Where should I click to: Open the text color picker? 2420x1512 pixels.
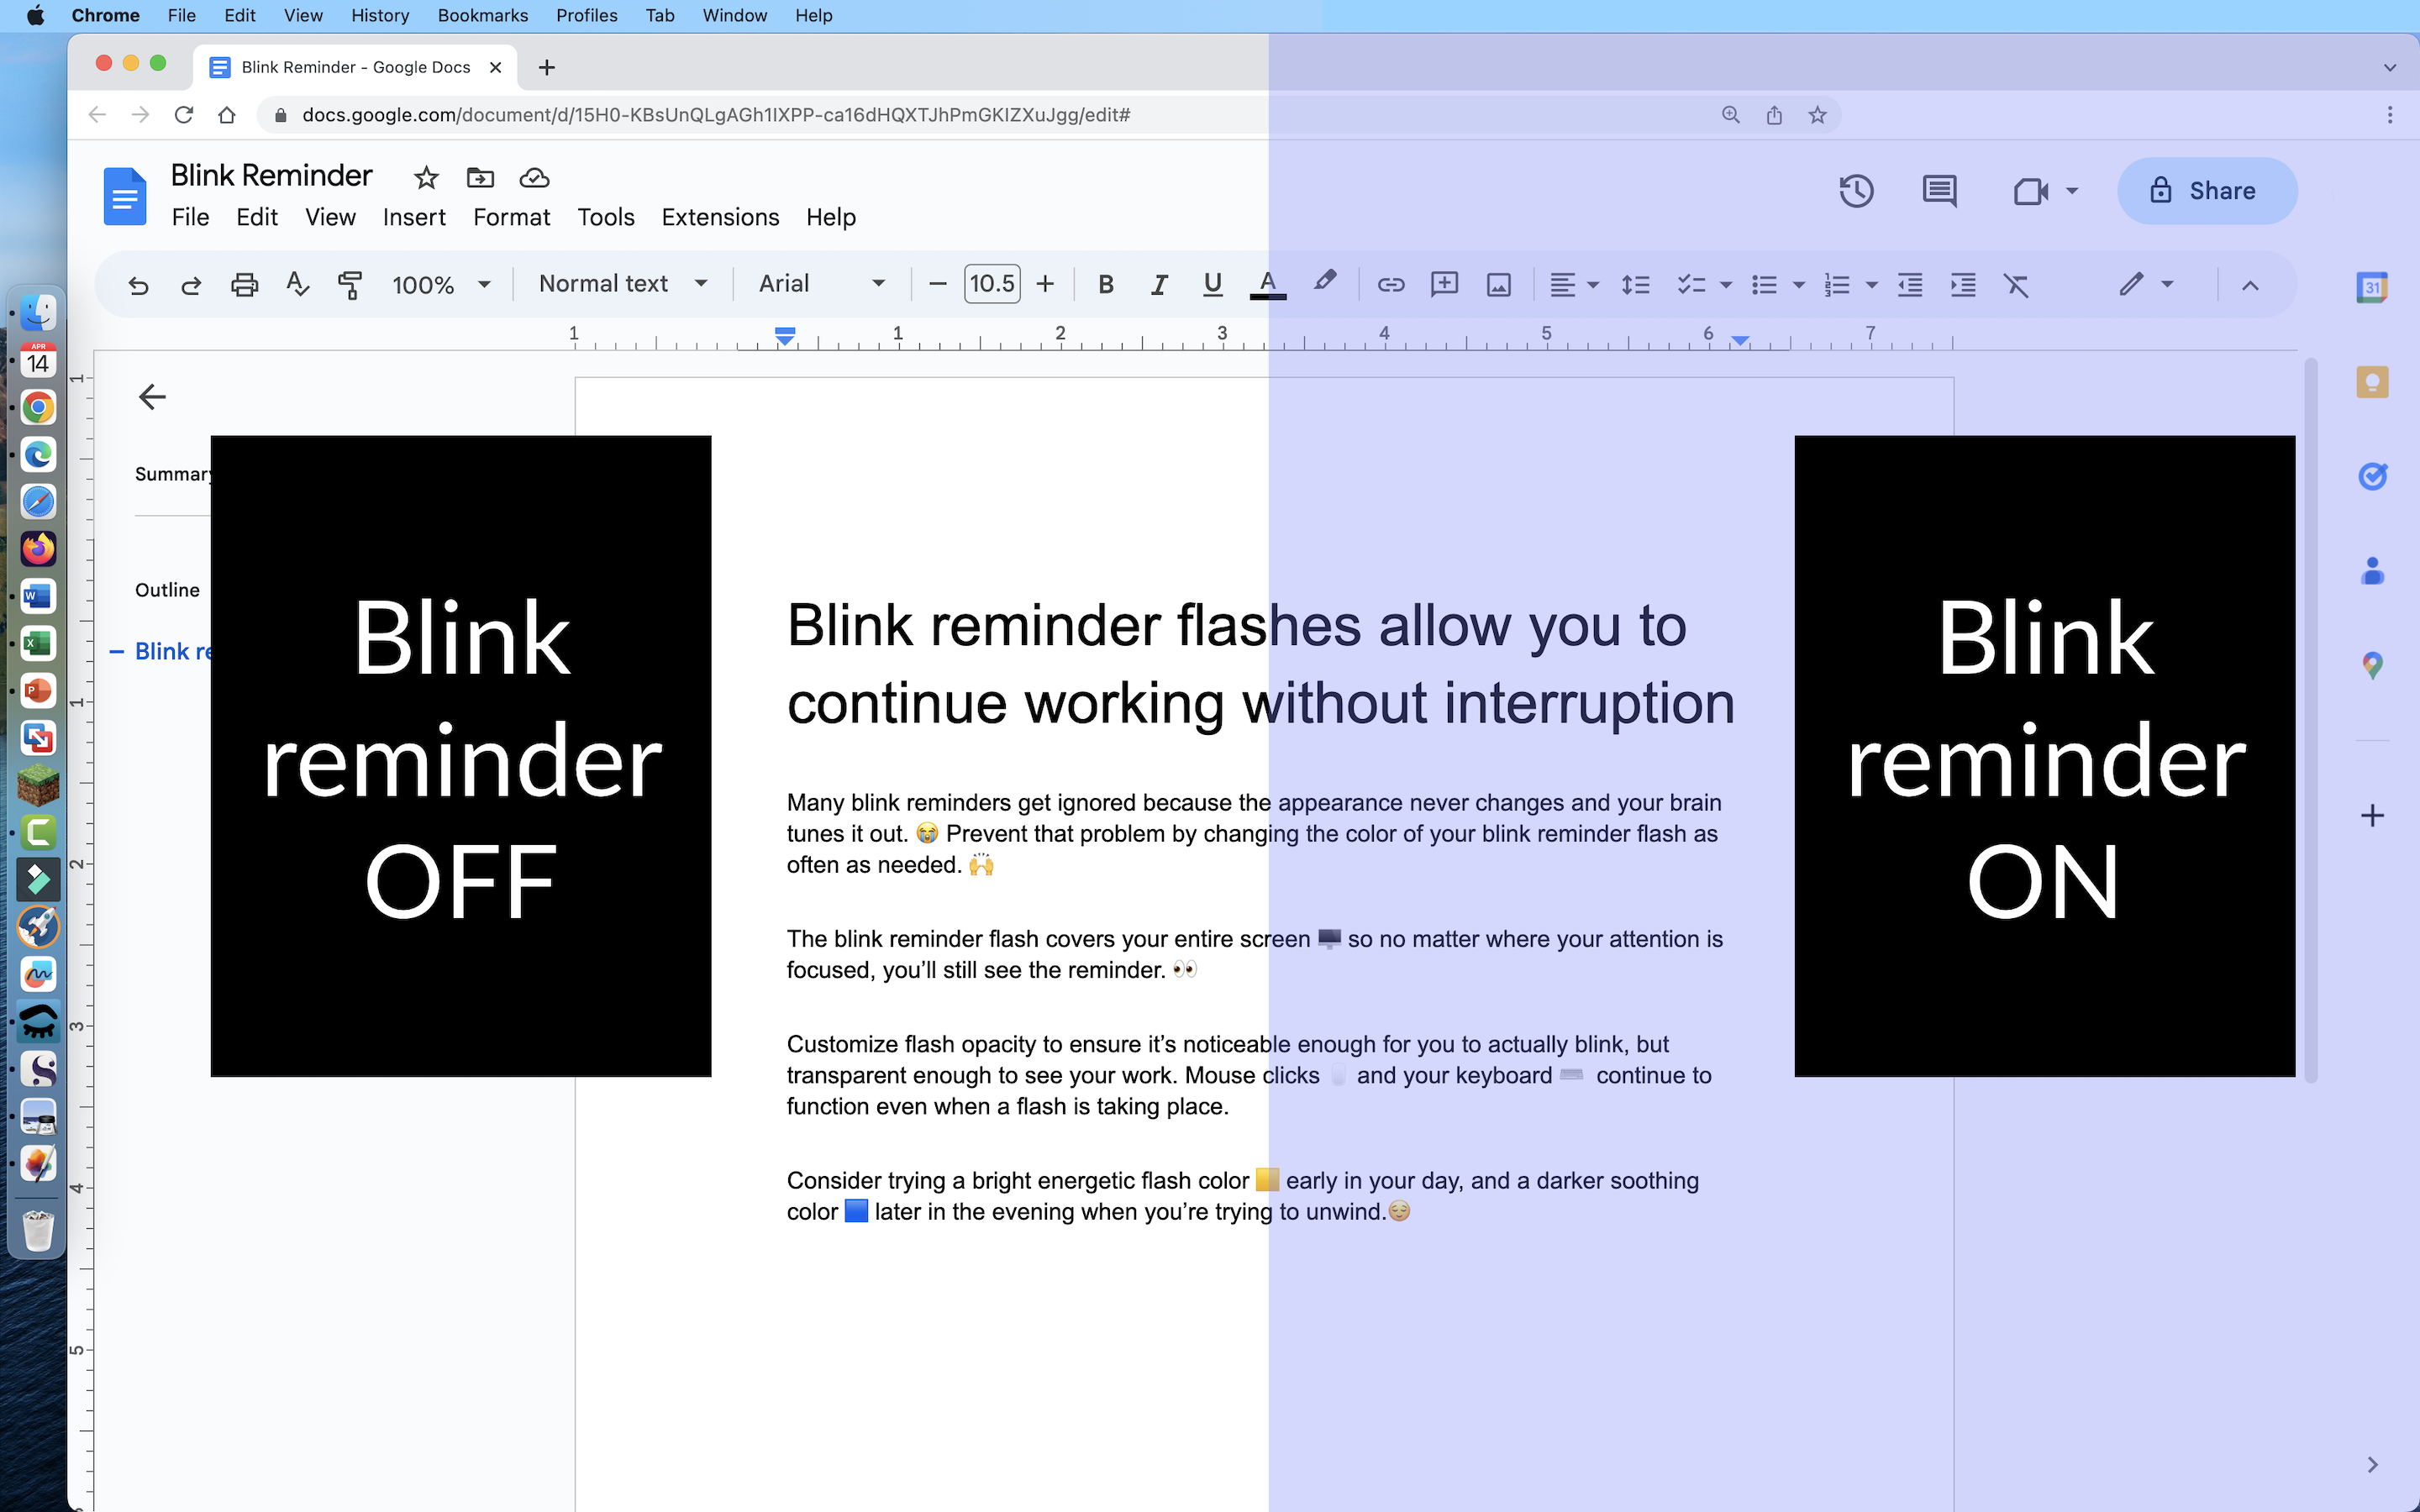tap(1268, 284)
